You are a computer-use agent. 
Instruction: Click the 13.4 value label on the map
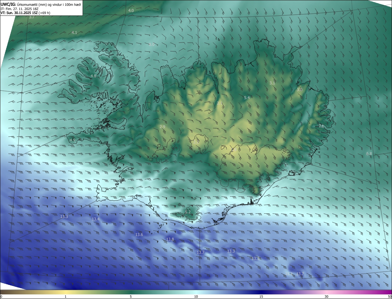(x=96, y=219)
